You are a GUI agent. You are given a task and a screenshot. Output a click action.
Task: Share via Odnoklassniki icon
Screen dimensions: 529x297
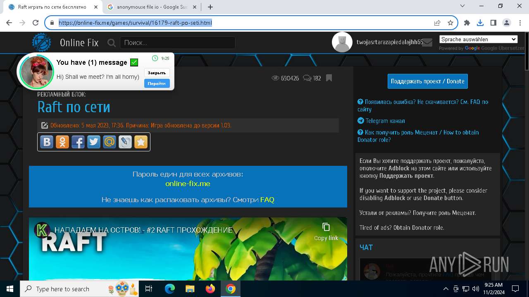tap(62, 142)
